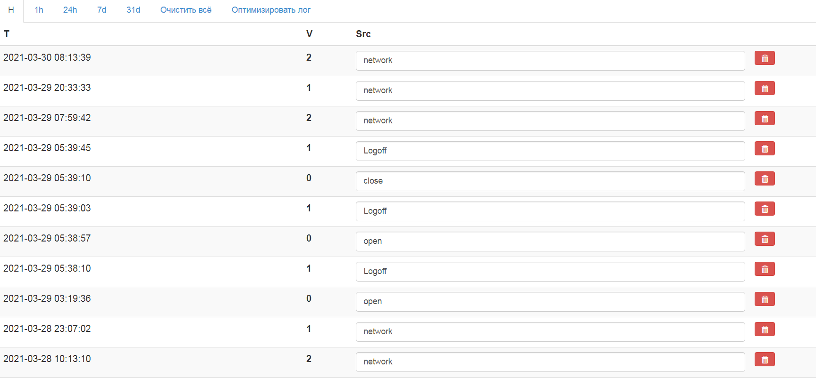Delete the 2021-03-29 20:33:33 entry

[764, 89]
